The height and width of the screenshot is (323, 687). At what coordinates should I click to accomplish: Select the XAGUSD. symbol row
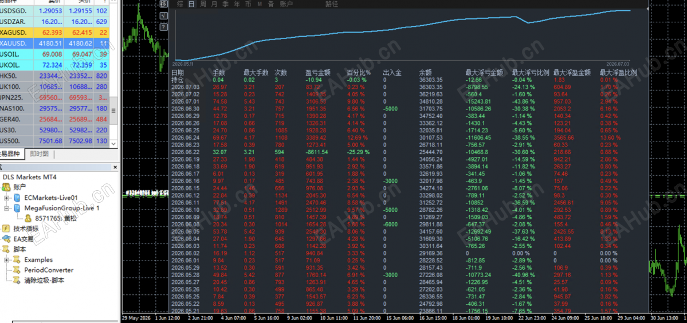coord(54,32)
